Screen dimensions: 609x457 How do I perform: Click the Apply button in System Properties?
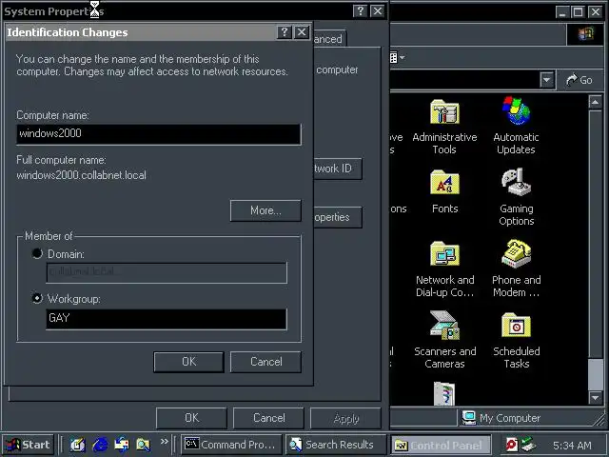coord(345,418)
